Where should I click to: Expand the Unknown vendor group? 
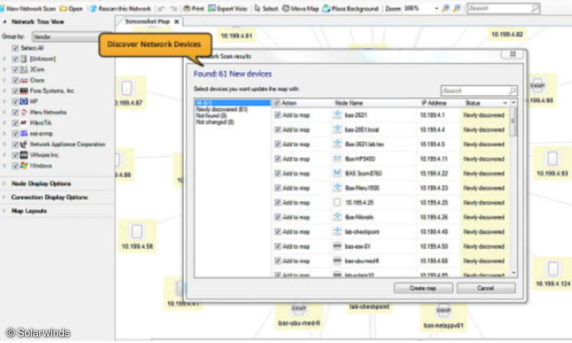point(4,59)
